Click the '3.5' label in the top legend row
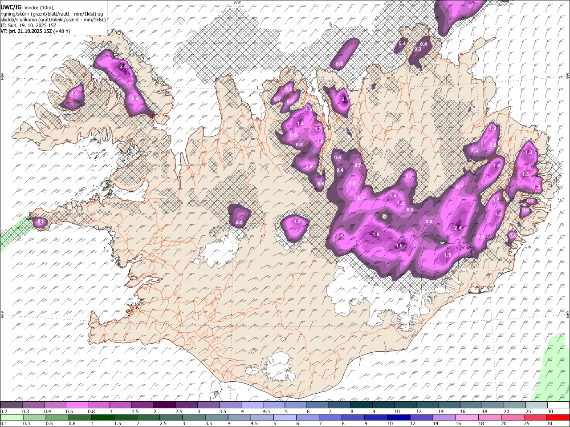This screenshot has height=427, width=570. tap(223, 411)
